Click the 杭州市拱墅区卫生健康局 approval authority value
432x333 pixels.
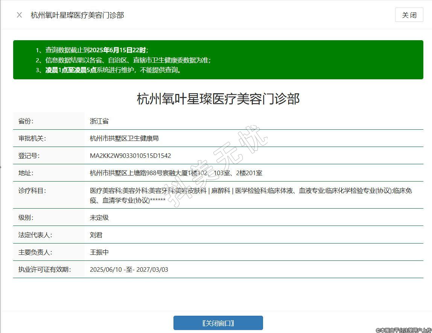coord(124,138)
